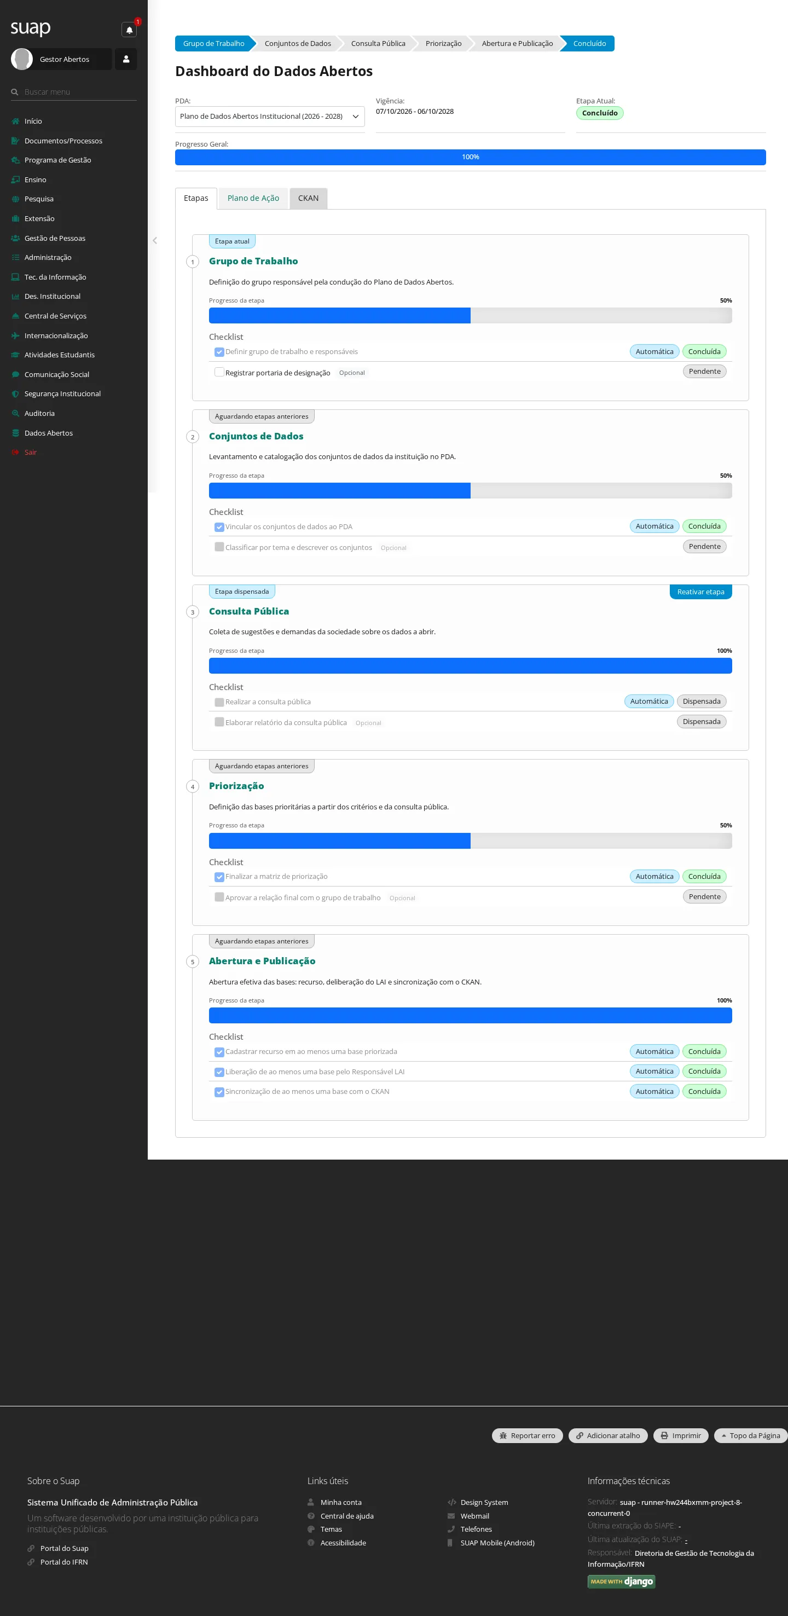This screenshot has height=1616, width=788.
Task: Toggle checkbox Cadastrar recurso em ao menos uma base
Action: tap(219, 1052)
